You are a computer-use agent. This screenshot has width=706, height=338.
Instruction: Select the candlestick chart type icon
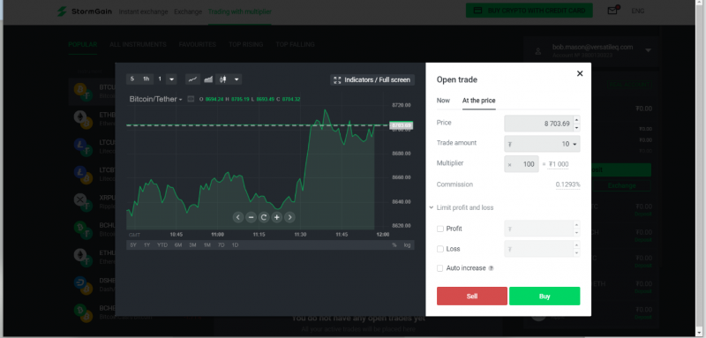point(223,79)
